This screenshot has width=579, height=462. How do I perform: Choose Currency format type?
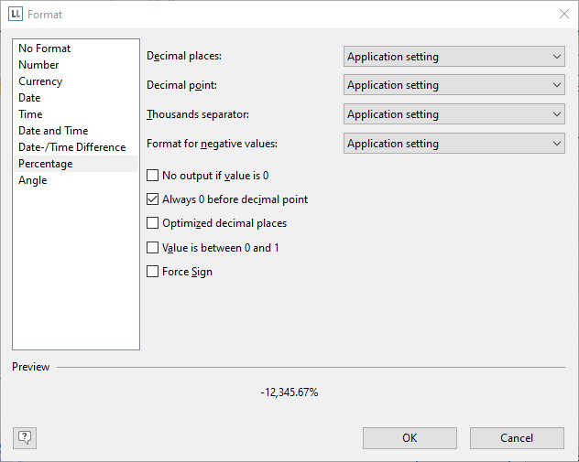[x=40, y=81]
